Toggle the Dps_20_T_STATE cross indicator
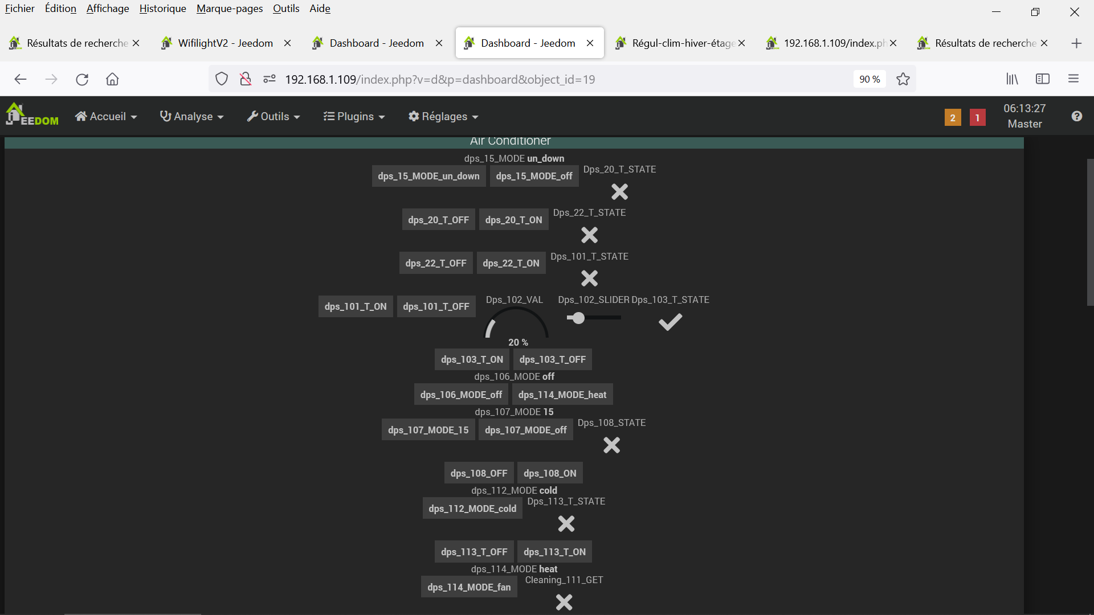1094x615 pixels. point(619,192)
